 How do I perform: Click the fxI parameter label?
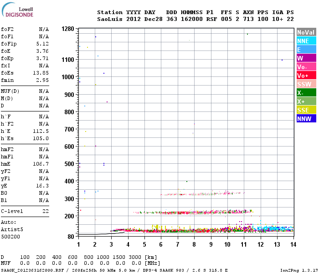(x=5, y=66)
